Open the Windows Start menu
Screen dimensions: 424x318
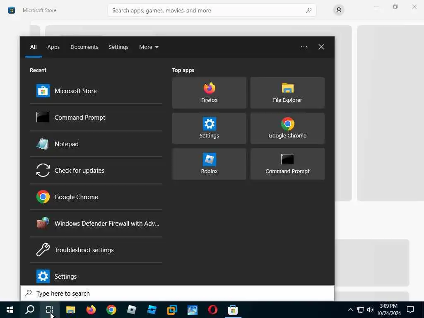pyautogui.click(x=10, y=310)
